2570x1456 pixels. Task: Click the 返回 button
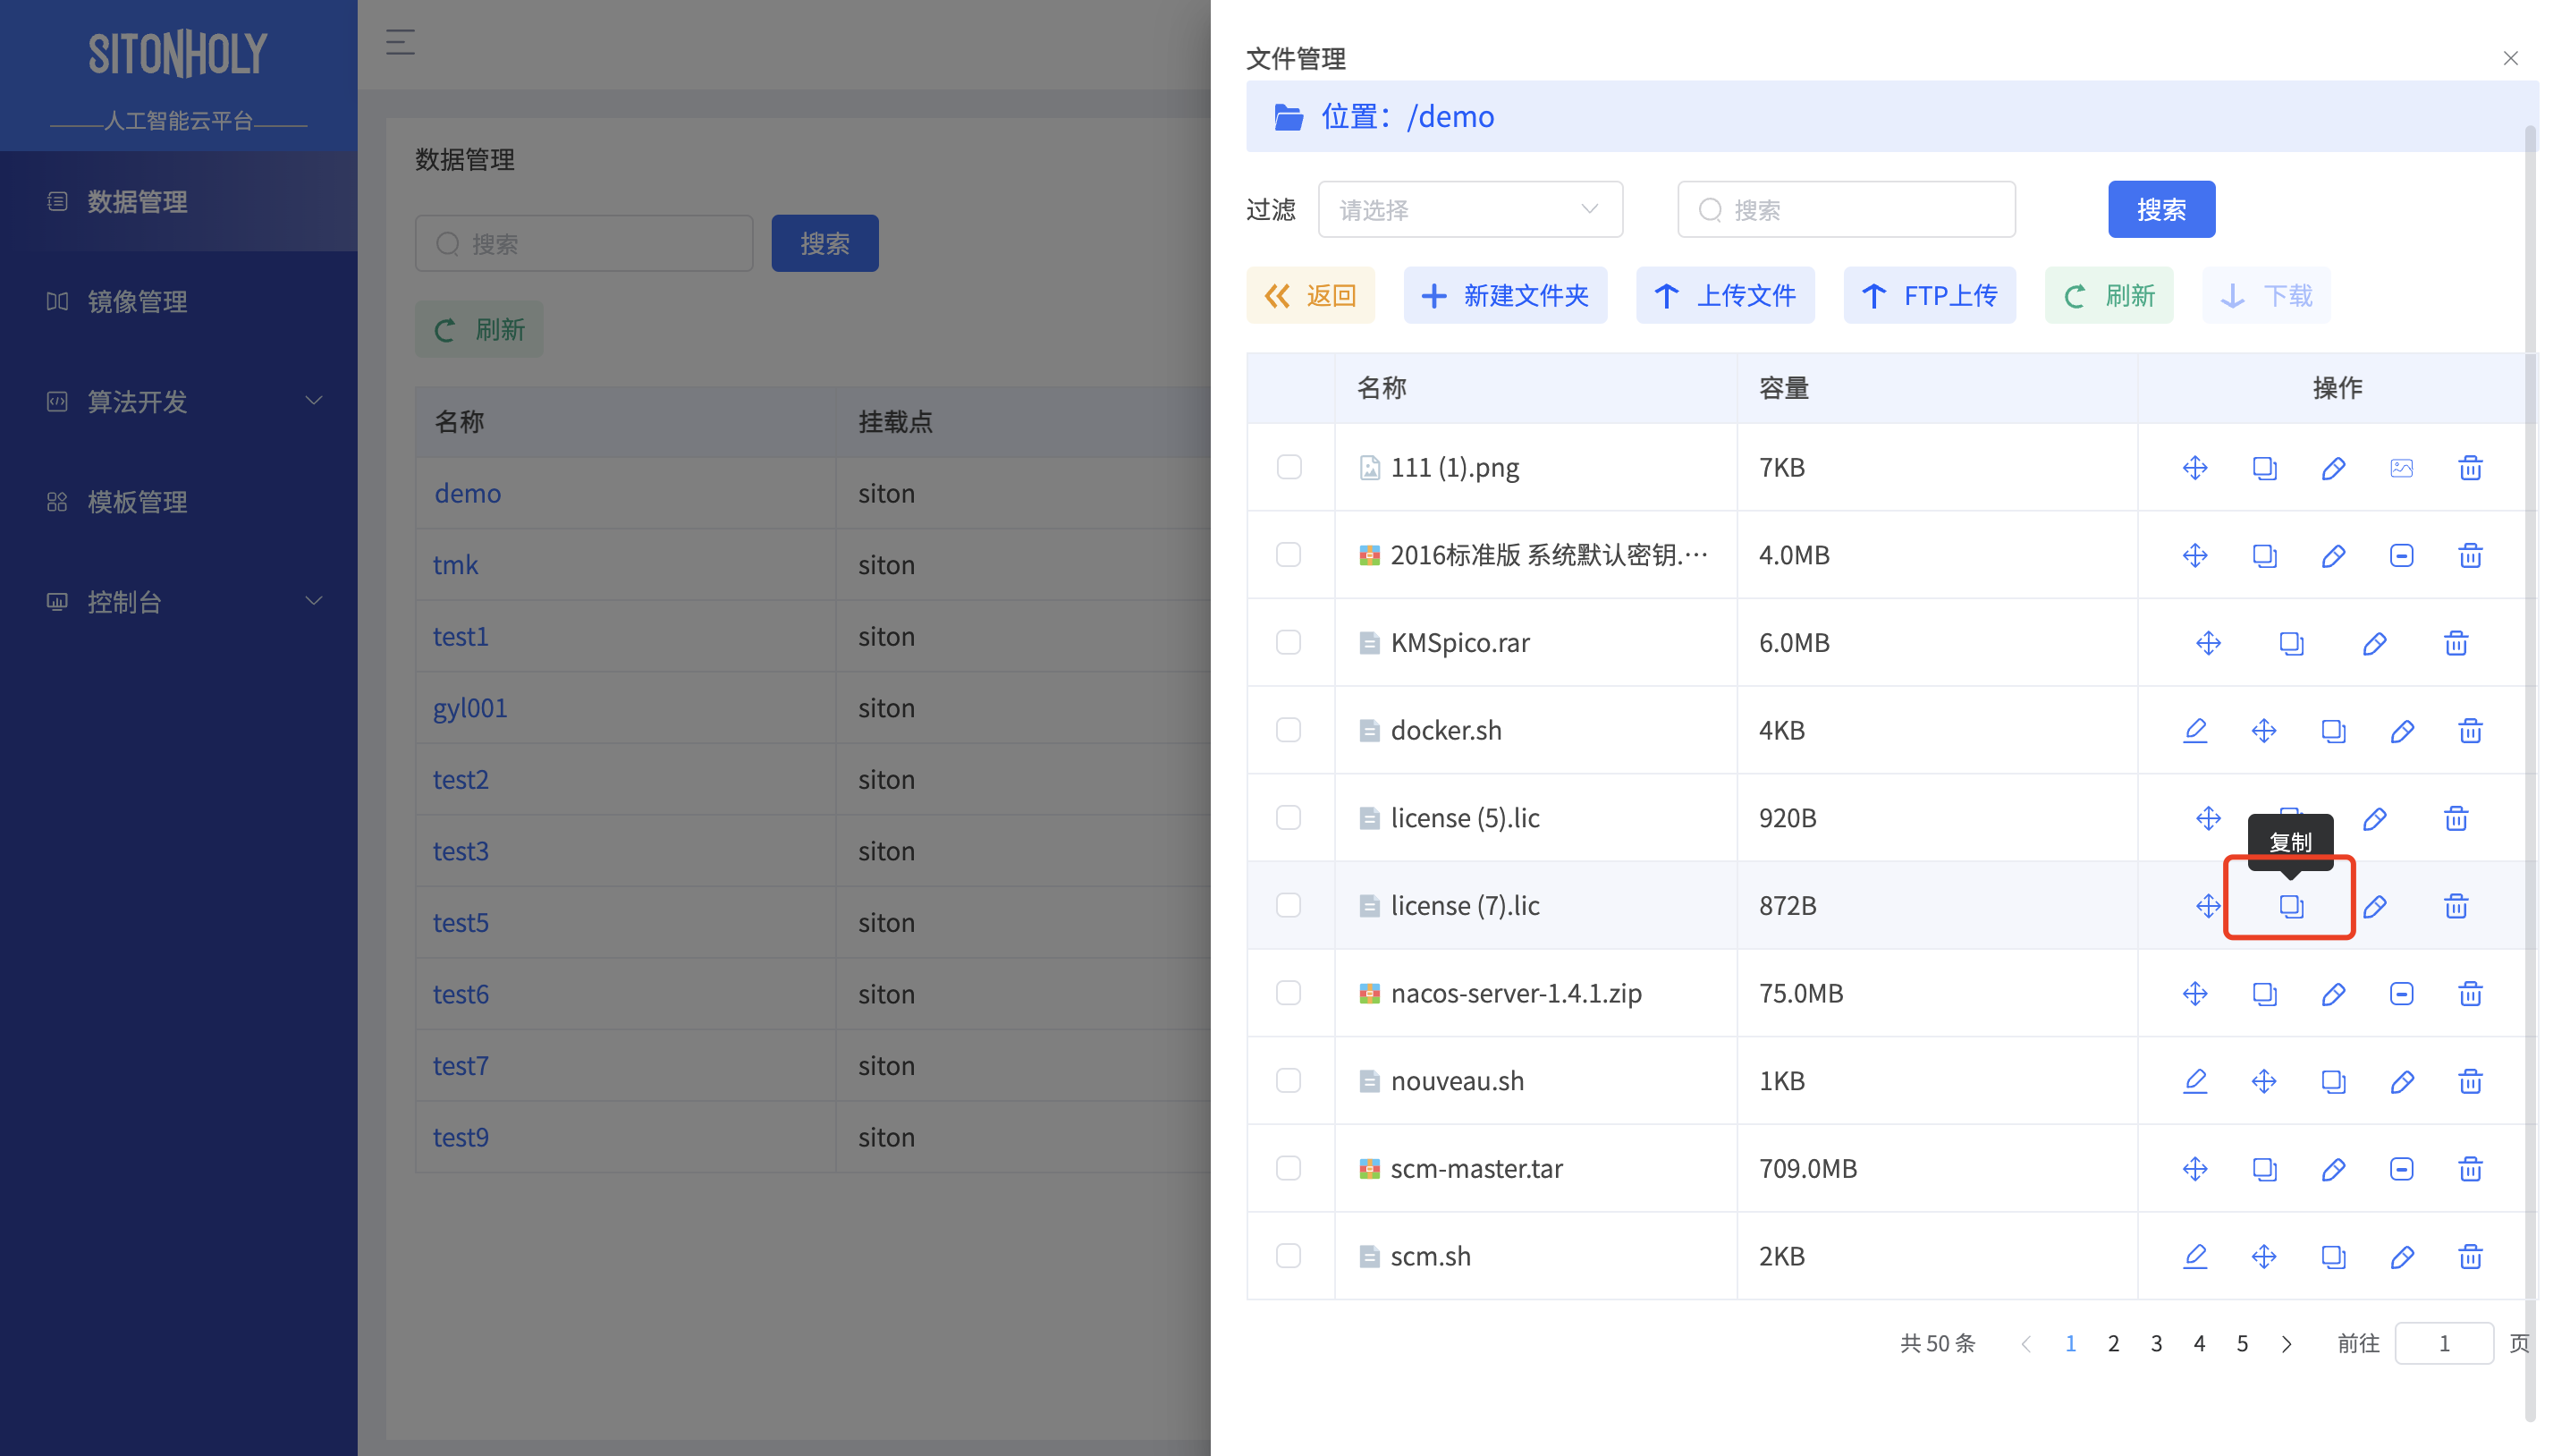click(1311, 296)
